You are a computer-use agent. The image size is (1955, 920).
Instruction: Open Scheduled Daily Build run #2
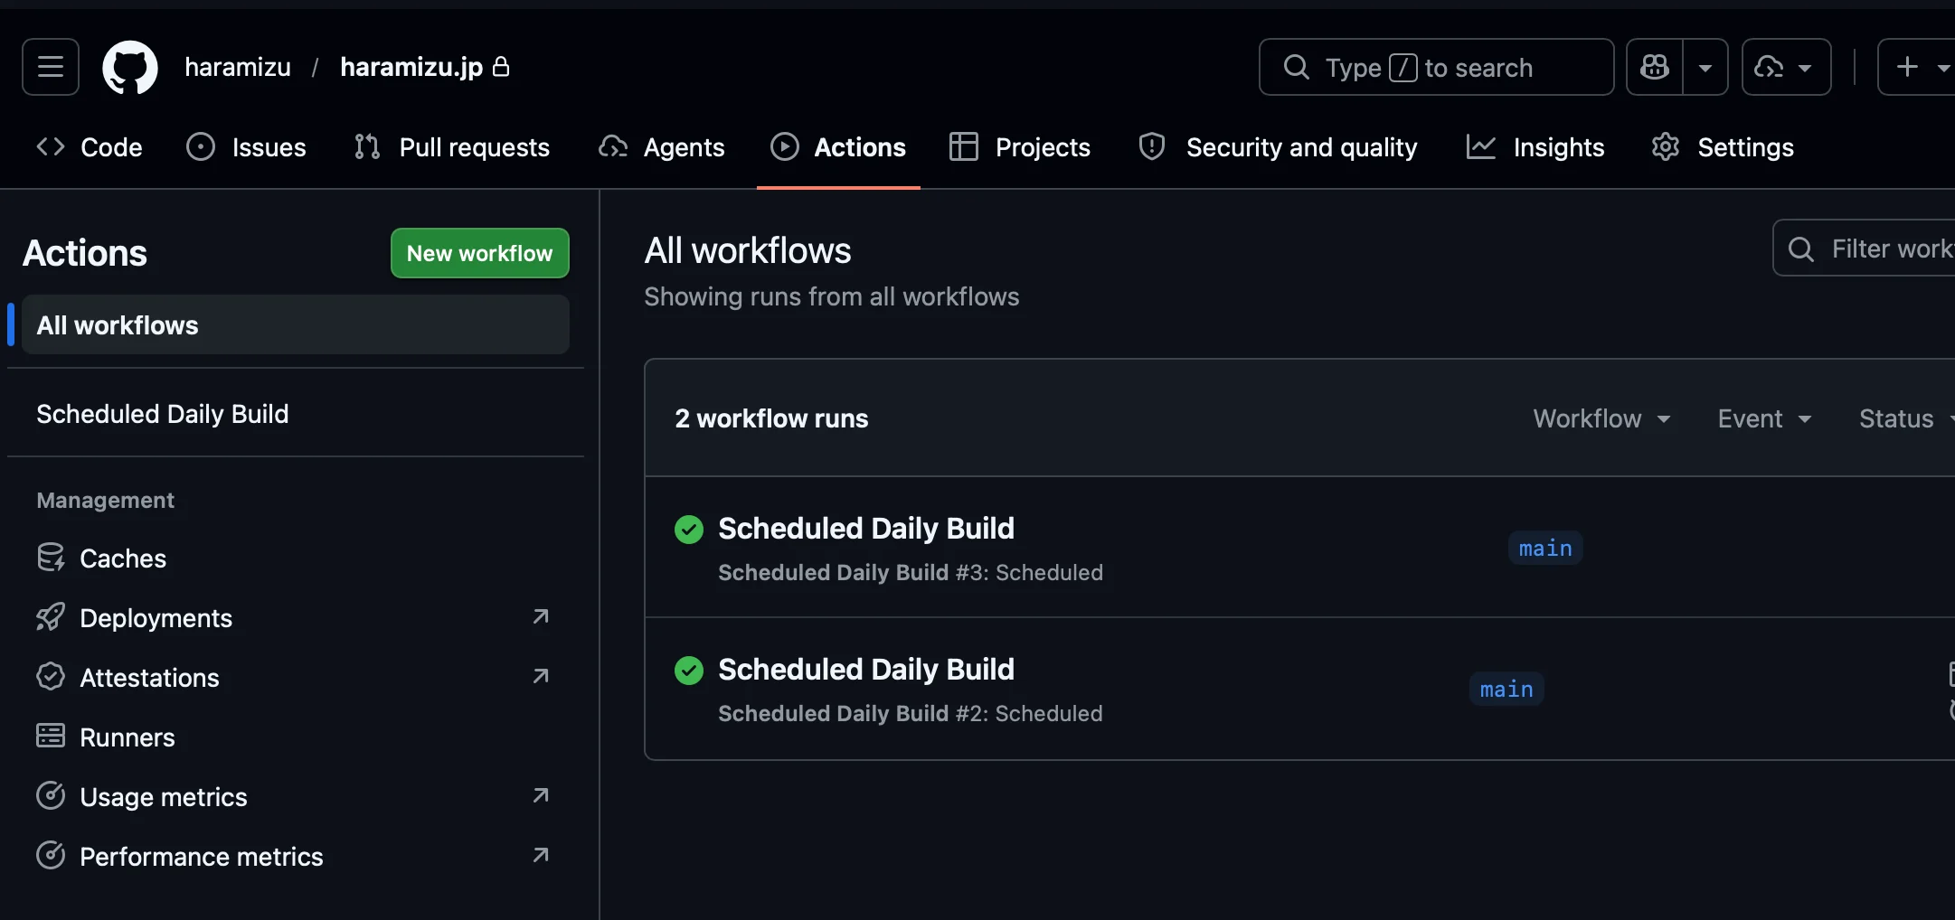coord(866,669)
